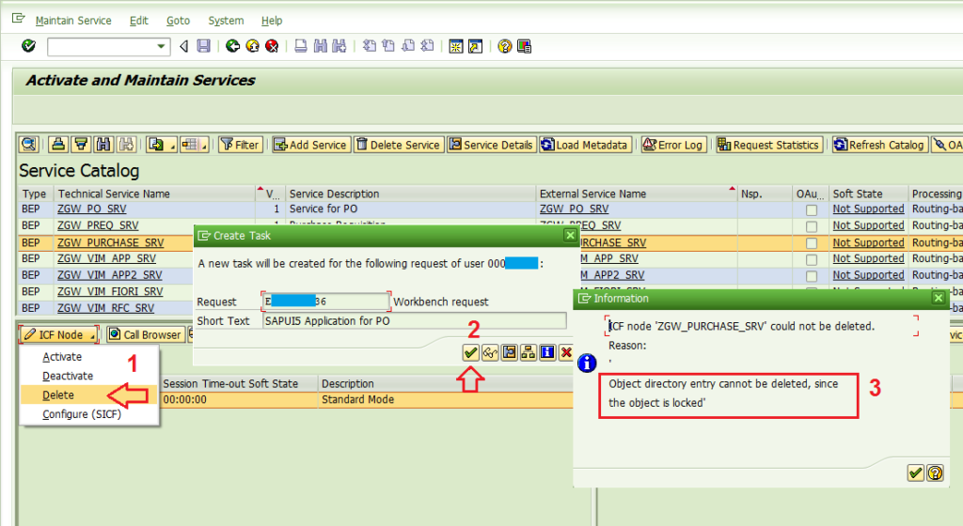The image size is (963, 526).
Task: Click the yellow Exit arrow icon
Action: tap(252, 46)
